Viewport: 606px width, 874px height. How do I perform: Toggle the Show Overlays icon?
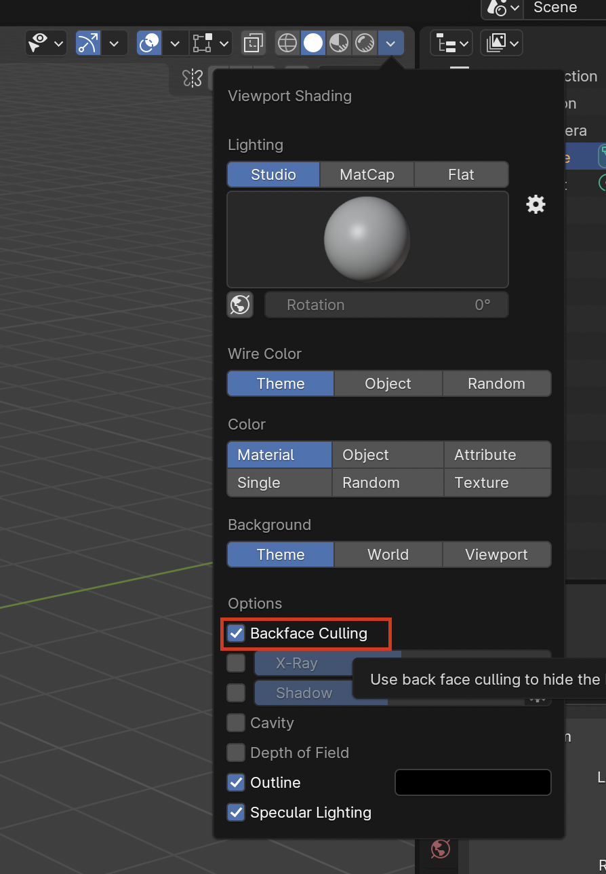click(149, 43)
